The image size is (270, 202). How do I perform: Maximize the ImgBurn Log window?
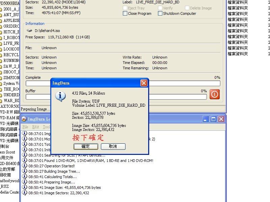tap(213, 119)
